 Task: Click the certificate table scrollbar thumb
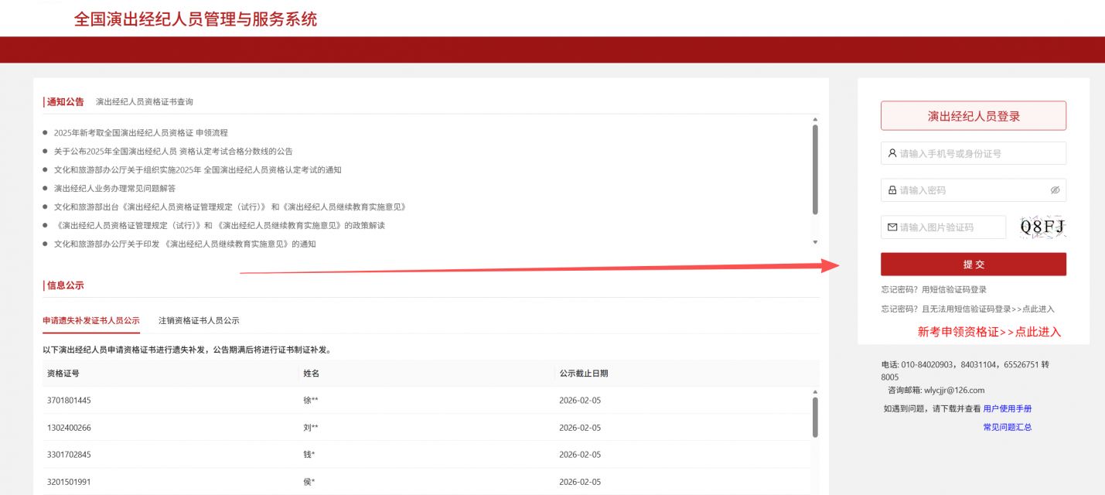coord(815,418)
